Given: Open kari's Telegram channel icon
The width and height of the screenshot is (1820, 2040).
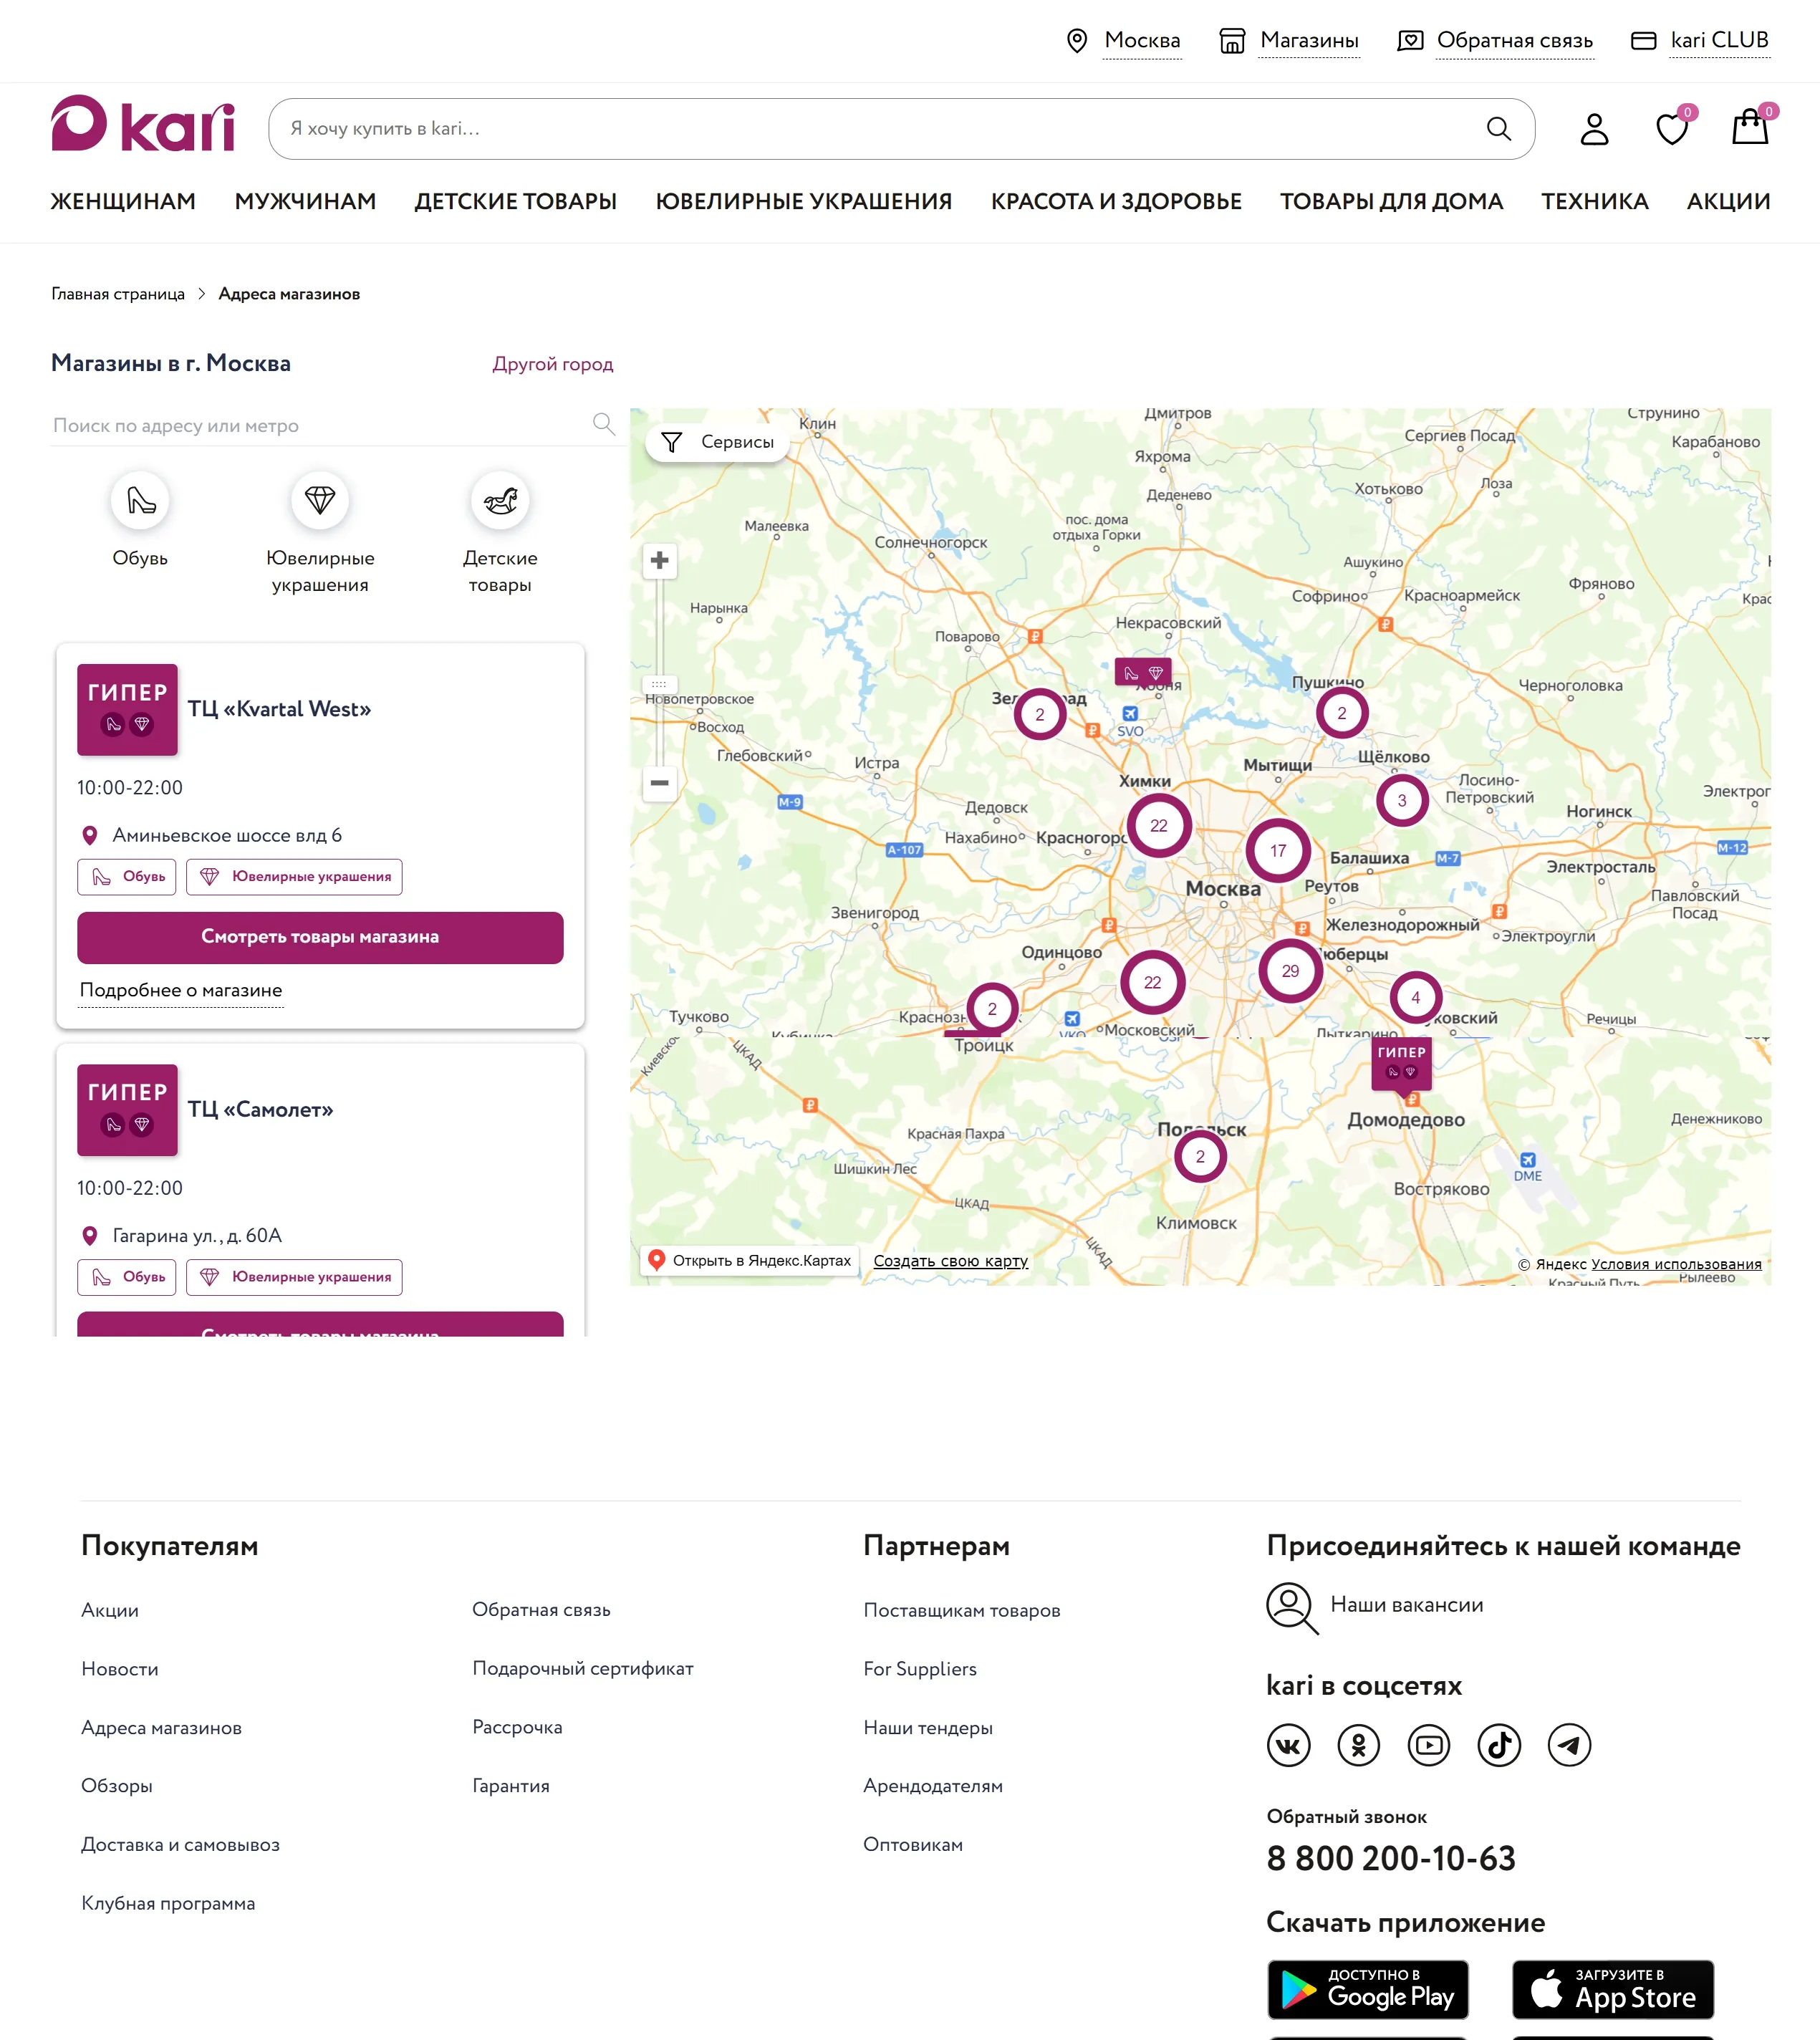Looking at the screenshot, I should (x=1569, y=1745).
